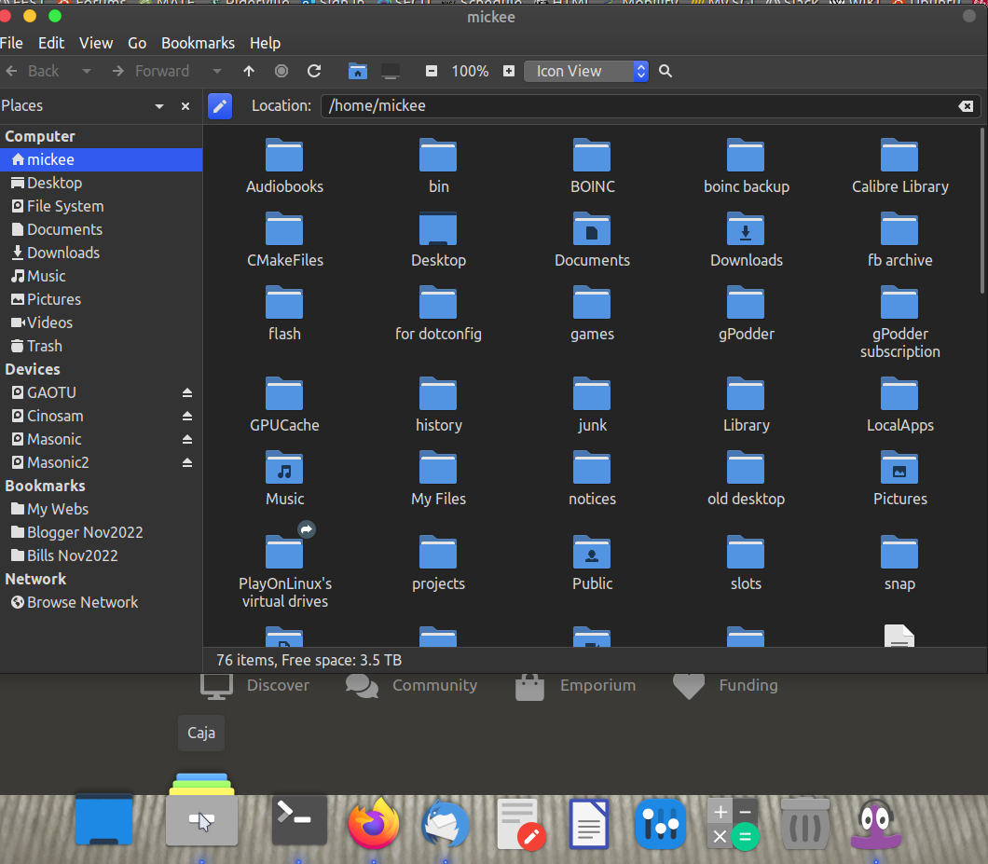Click the stop loading button

pos(281,71)
